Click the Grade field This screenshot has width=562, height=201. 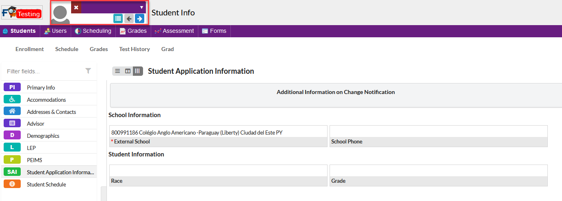pos(438,175)
